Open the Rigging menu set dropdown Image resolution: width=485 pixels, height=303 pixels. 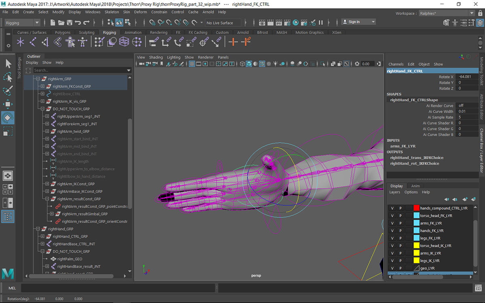tap(22, 23)
